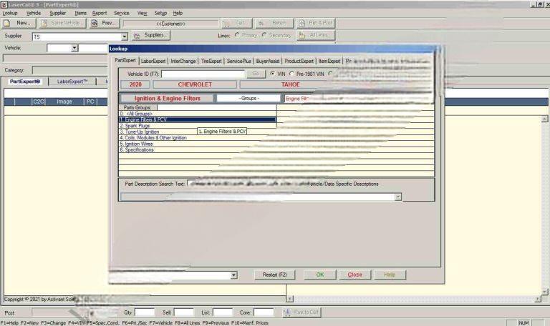Viewport: 550px width, 326px height.
Task: Switch to ProductExpert tab
Action: coord(299,61)
